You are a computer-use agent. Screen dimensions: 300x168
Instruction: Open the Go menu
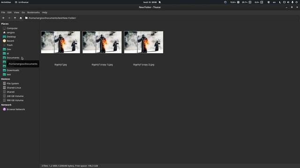(x=23, y=13)
